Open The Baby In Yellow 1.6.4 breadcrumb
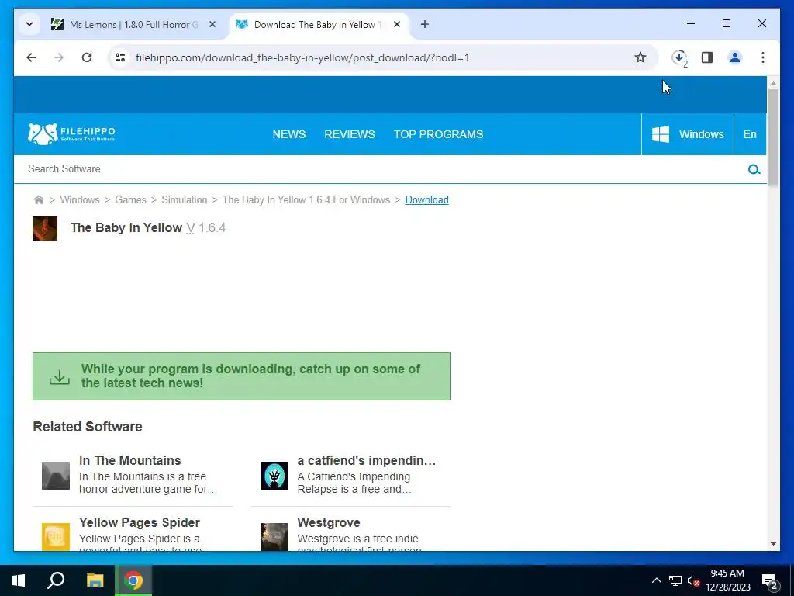The image size is (794, 596). 306,199
